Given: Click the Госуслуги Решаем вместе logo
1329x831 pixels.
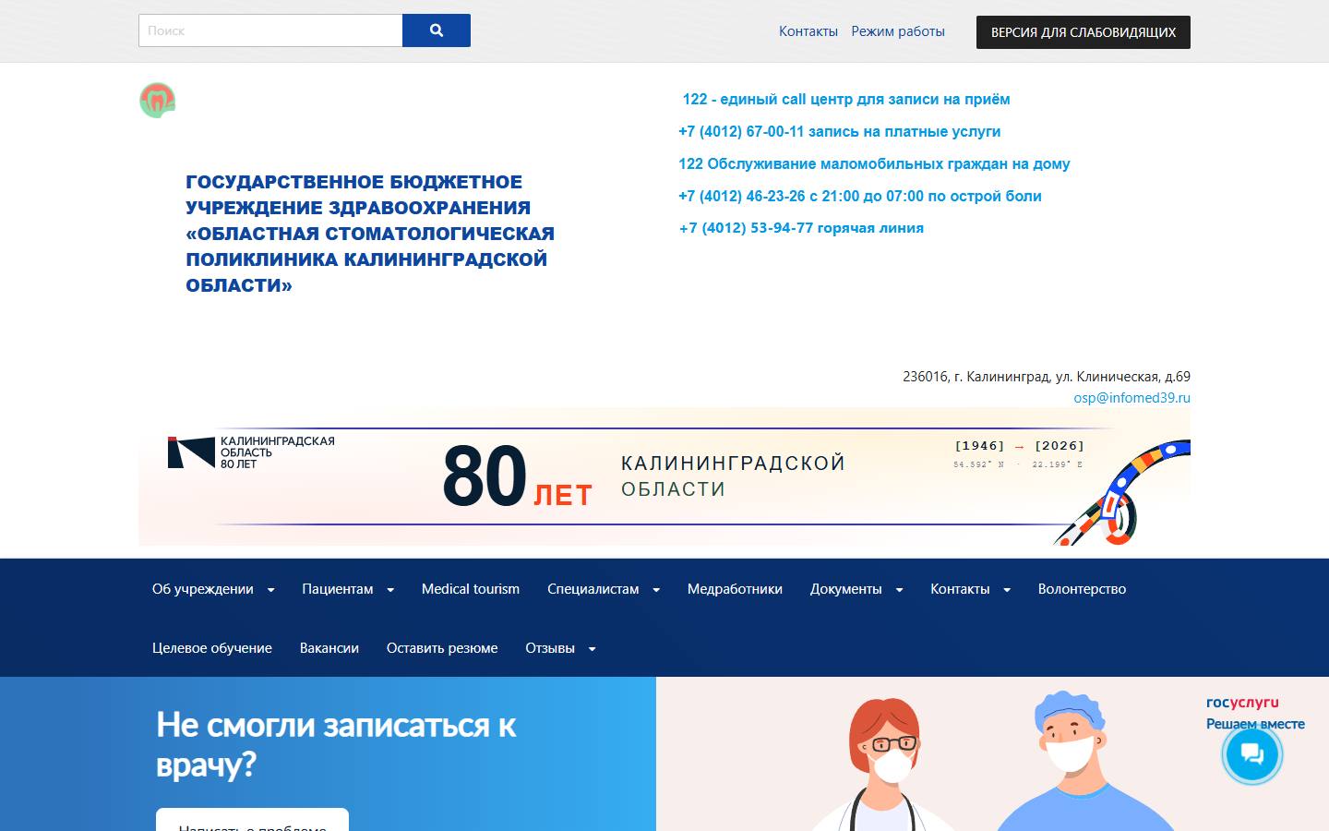Looking at the screenshot, I should [x=1254, y=713].
